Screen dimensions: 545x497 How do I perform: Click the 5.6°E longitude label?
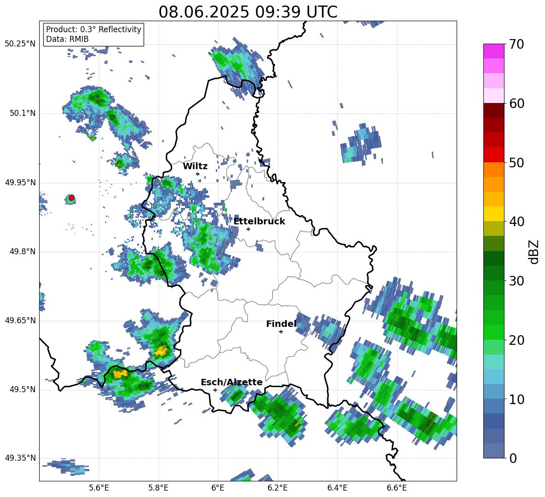(99, 488)
